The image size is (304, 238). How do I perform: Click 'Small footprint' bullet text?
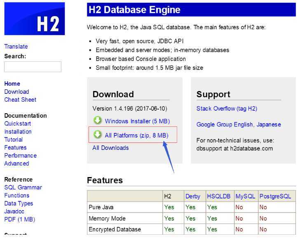[150, 68]
